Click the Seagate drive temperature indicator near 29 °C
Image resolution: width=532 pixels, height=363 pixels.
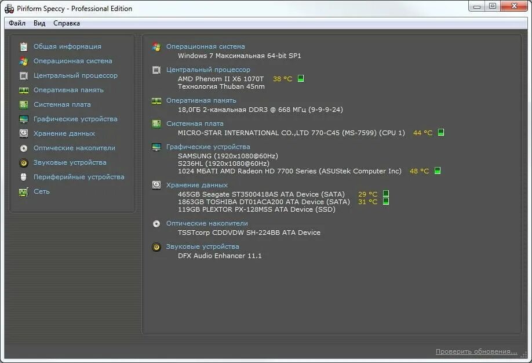click(x=386, y=194)
